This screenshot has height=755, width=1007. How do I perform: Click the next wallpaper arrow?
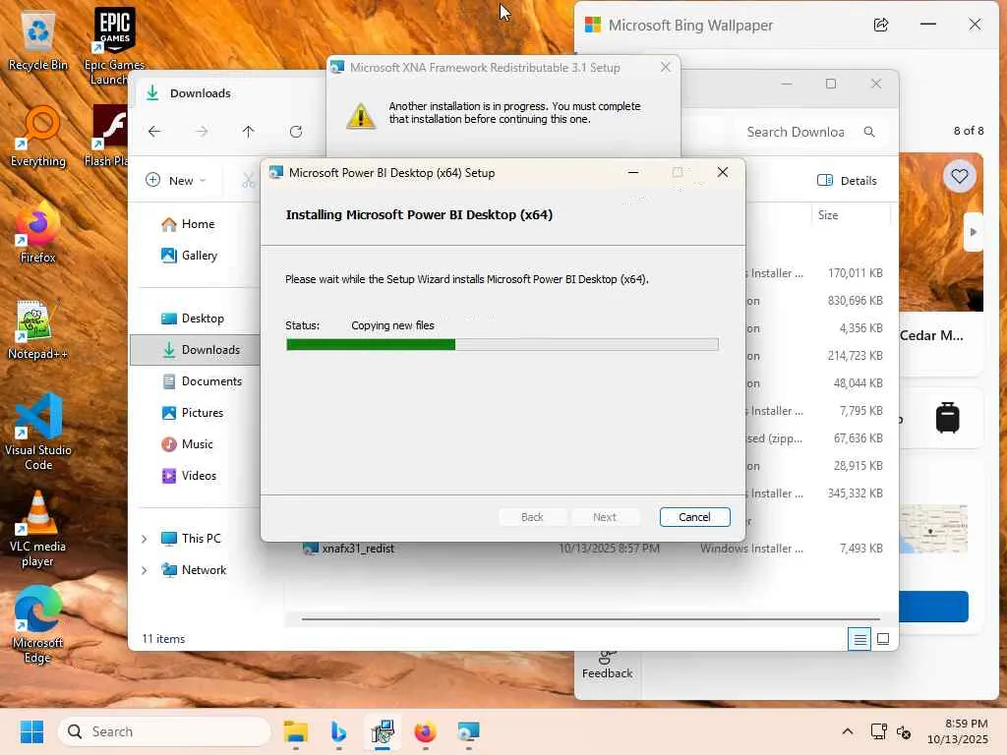[x=974, y=232]
